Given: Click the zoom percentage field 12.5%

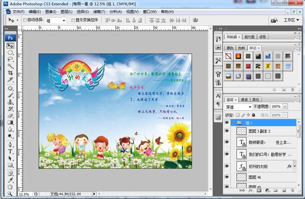Looking at the screenshot, I should [x=24, y=194].
